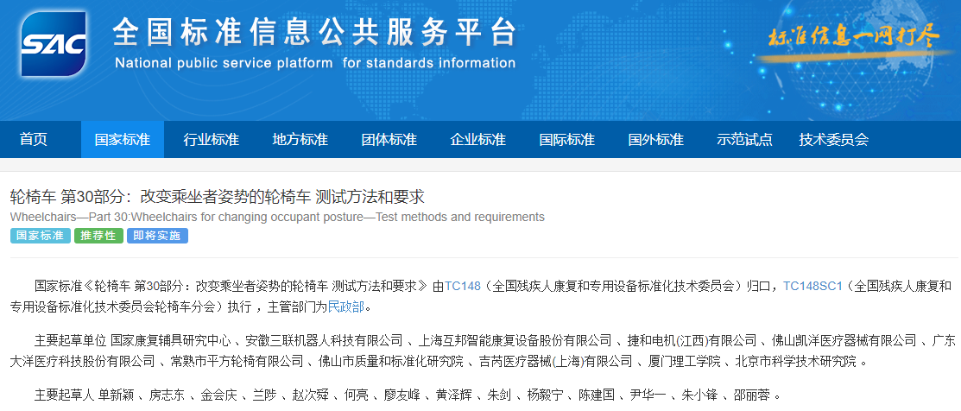
Task: Click the Chinese standard title heading
Action: point(218,196)
